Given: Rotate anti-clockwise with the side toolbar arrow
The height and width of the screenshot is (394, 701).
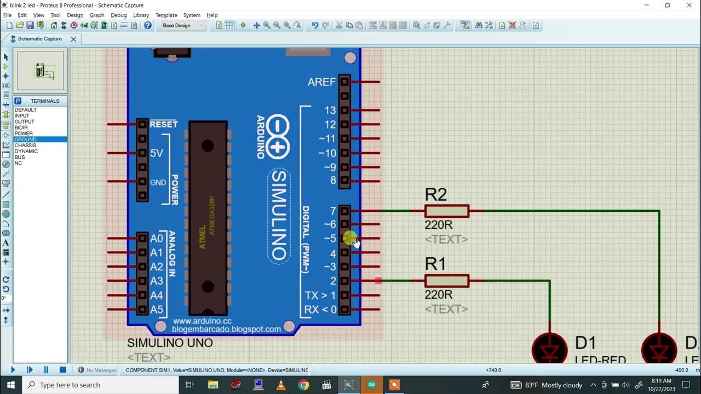Looking at the screenshot, I should (6, 289).
